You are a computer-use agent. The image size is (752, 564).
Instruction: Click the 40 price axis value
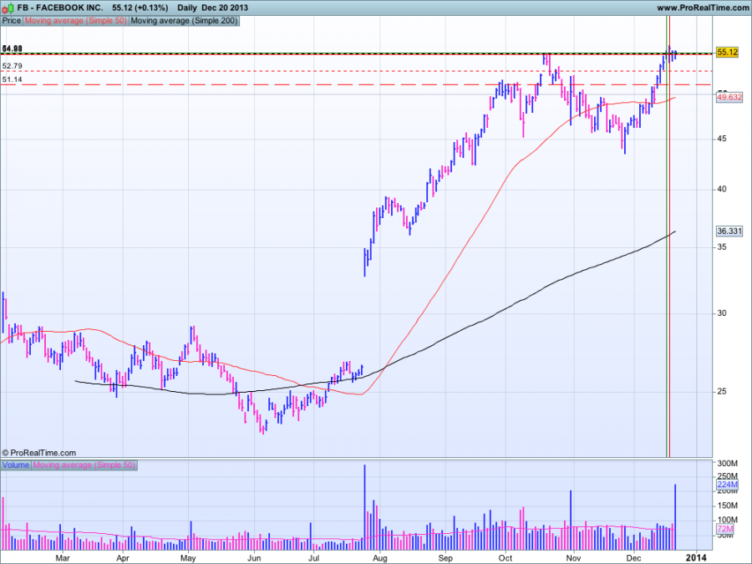click(722, 189)
